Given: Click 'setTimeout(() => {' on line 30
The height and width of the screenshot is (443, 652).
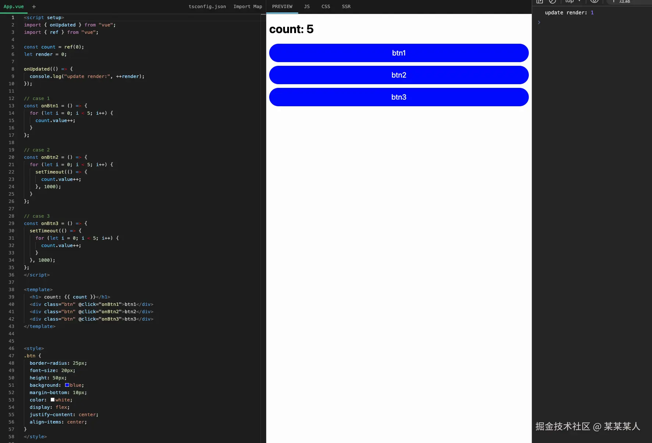Looking at the screenshot, I should click(x=56, y=231).
